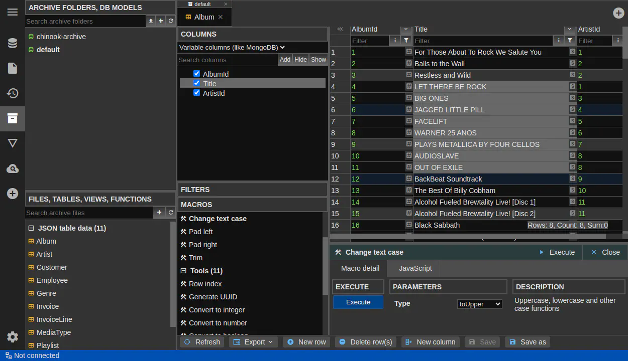Click add new tab plus icon
Image resolution: width=628 pixels, height=361 pixels.
point(618,13)
